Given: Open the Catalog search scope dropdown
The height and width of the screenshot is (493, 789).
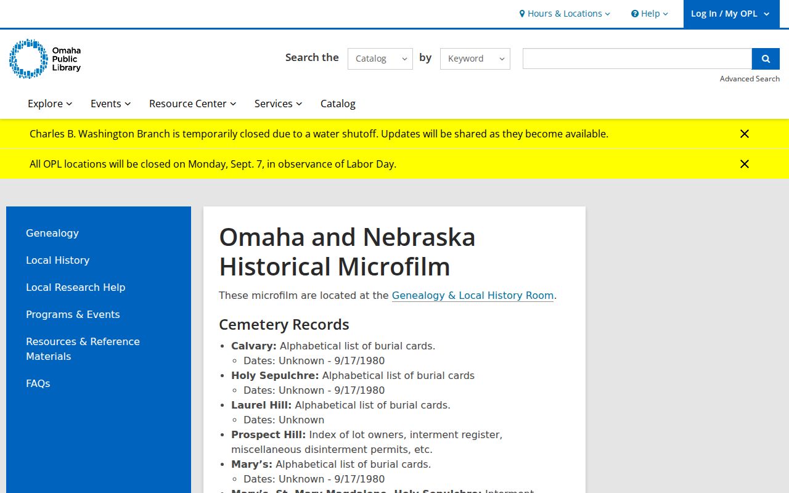Looking at the screenshot, I should pos(380,59).
